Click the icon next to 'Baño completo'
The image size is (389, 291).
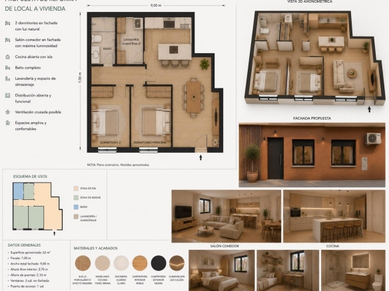point(8,68)
